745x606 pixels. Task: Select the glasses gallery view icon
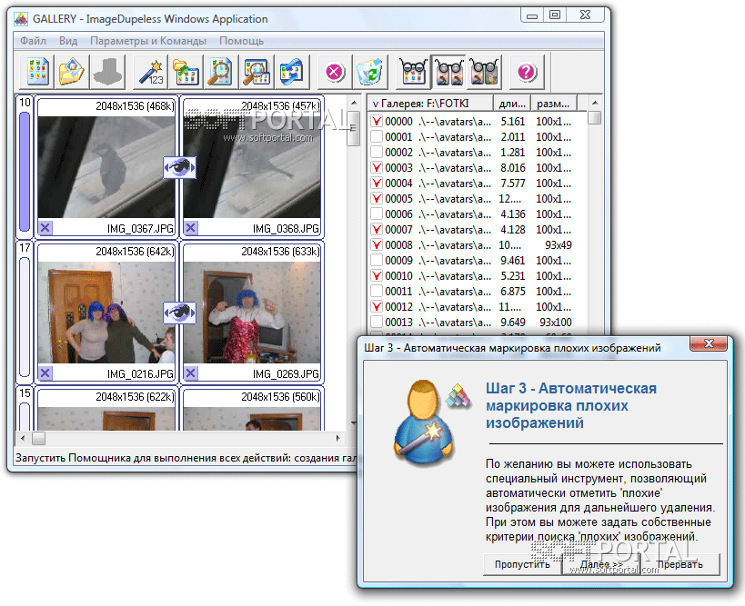[x=413, y=72]
